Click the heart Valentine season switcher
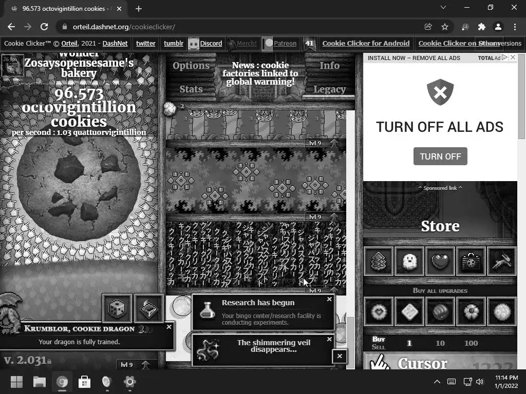Screen dimensions: 526x394 440,261
